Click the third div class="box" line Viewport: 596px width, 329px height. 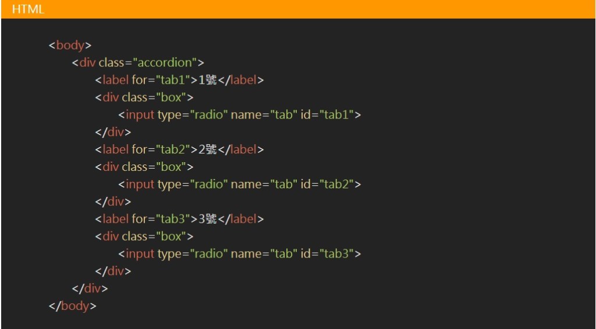coord(144,237)
